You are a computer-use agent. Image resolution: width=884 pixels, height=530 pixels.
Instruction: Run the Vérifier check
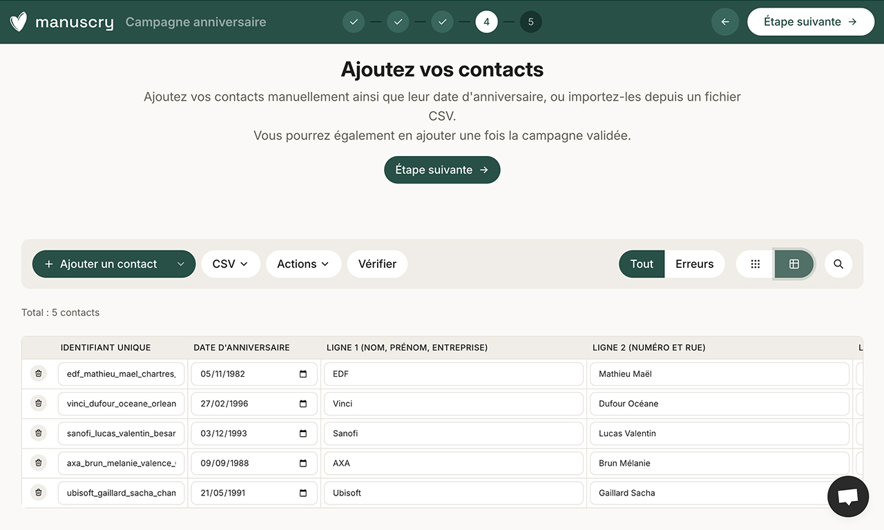[x=377, y=264]
